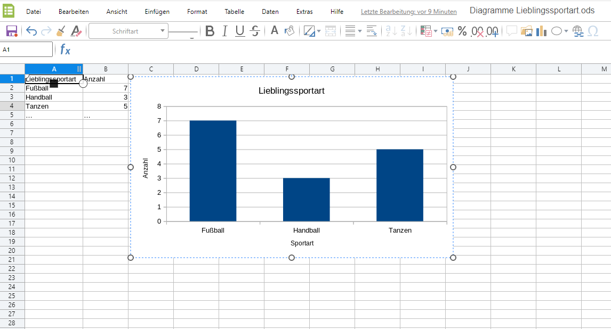This screenshot has width=611, height=329.
Task: Open the conditional formatting icon
Action: [x=426, y=31]
